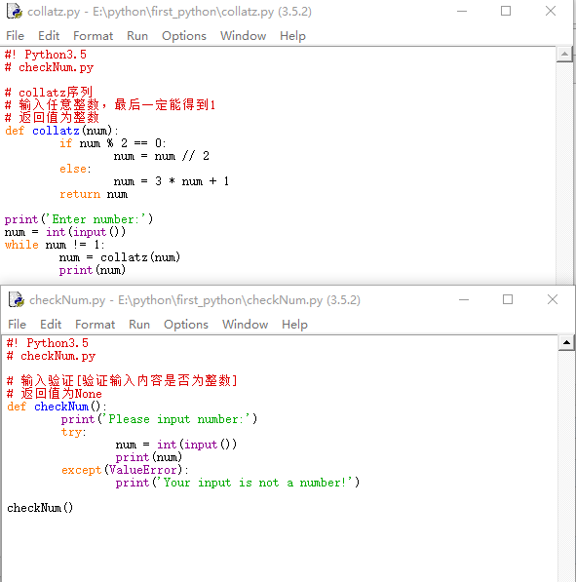This screenshot has height=582, width=576.
Task: Click the collatz.py title bar text
Action: tap(170, 12)
